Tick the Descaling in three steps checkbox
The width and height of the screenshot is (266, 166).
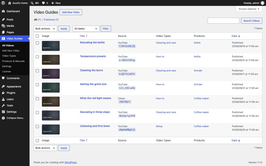pyautogui.click(x=37, y=113)
